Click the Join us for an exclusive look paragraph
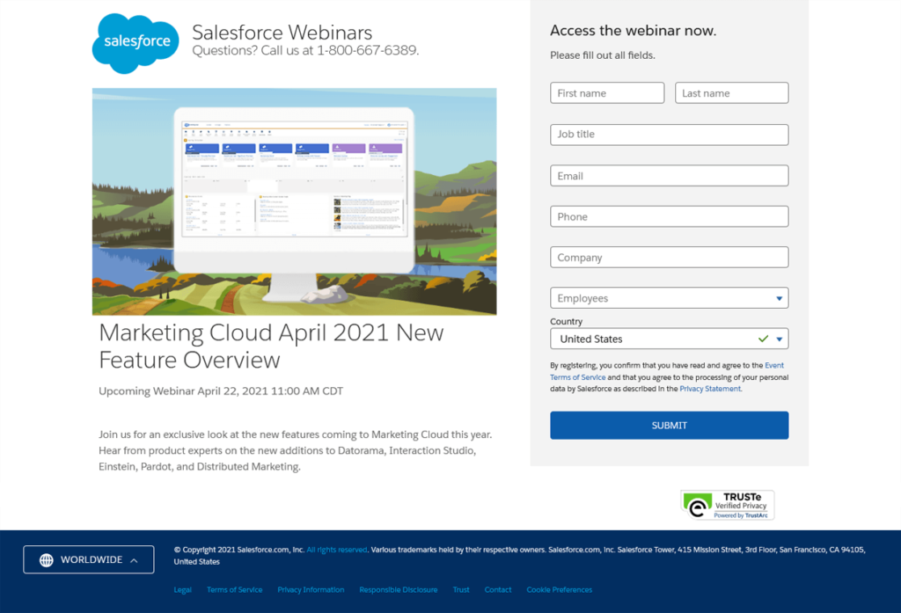This screenshot has height=613, width=901. click(296, 450)
